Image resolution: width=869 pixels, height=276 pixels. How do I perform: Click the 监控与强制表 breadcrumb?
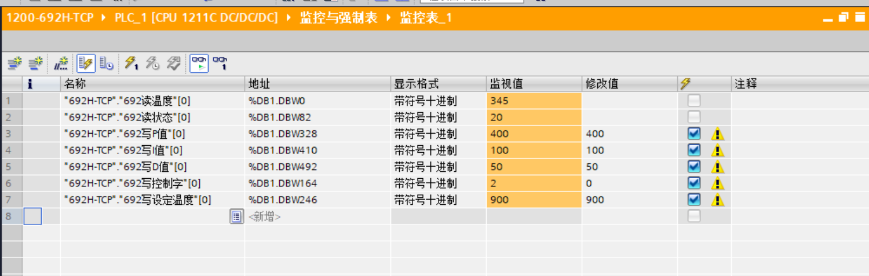338,19
